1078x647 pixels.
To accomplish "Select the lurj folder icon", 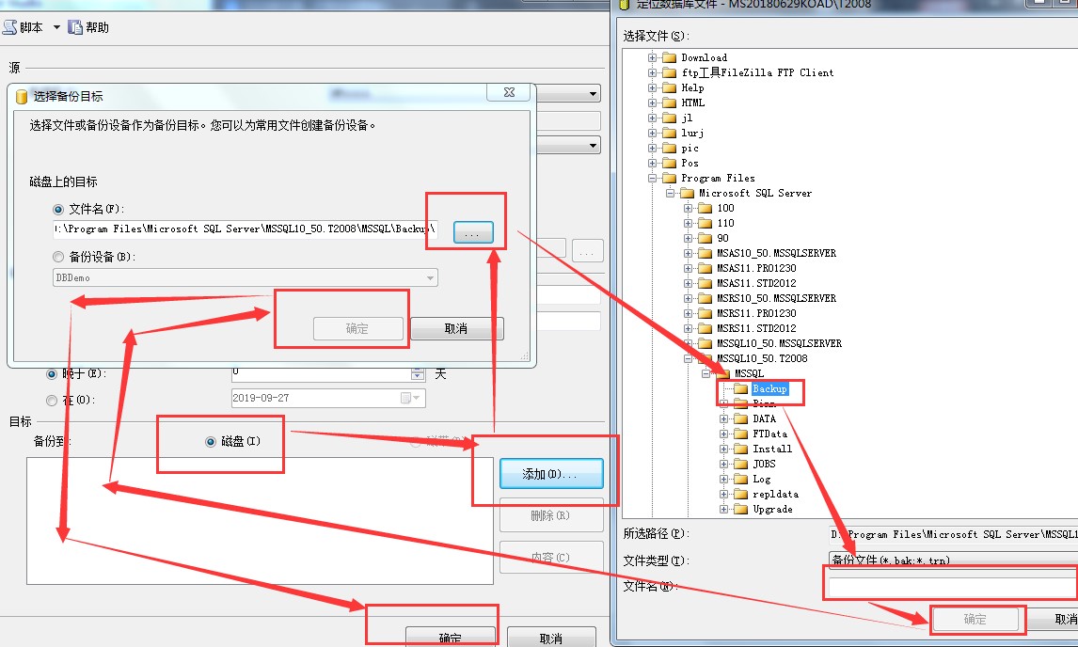I will [670, 134].
